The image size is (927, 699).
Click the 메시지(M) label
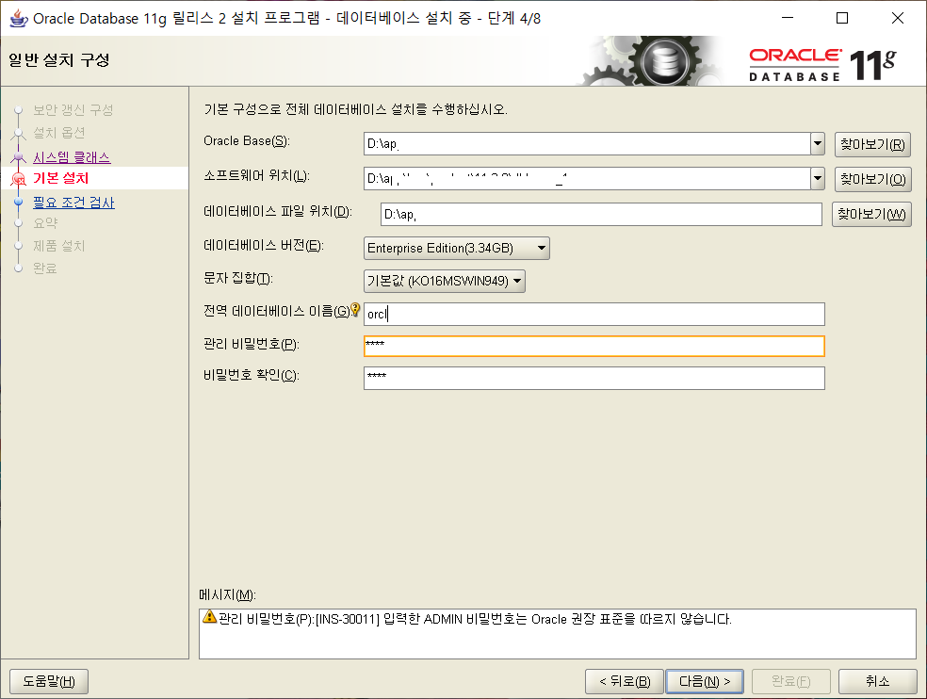pos(227,595)
